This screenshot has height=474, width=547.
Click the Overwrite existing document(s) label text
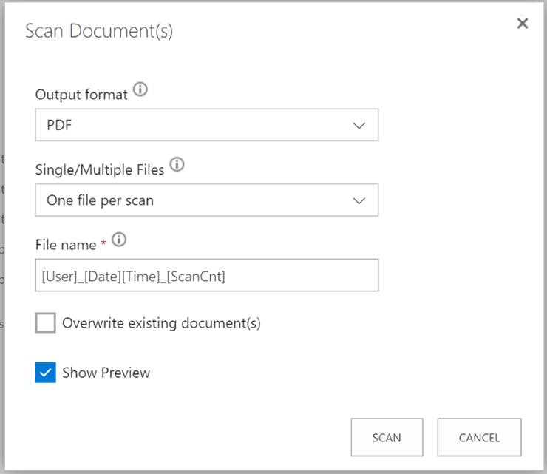pyautogui.click(x=162, y=323)
